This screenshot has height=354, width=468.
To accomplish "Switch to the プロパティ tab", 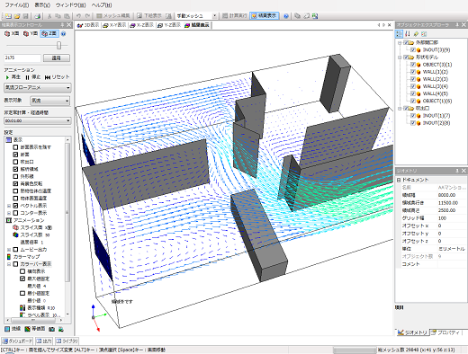I will 445,332.
